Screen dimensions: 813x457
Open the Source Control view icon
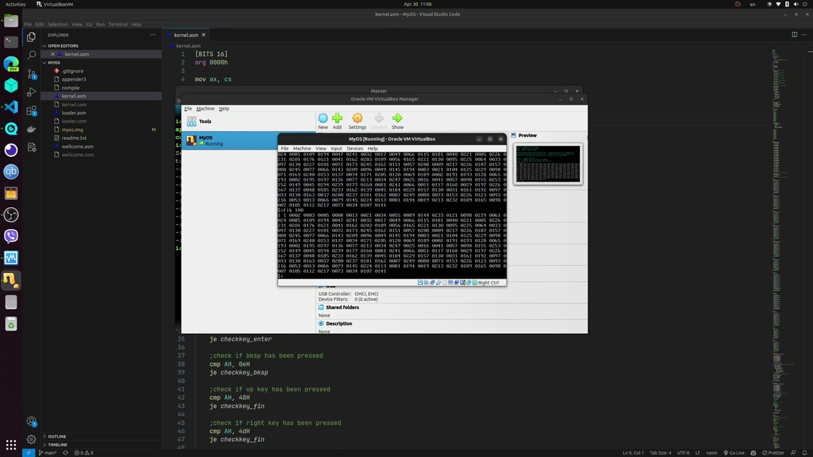pos(31,74)
